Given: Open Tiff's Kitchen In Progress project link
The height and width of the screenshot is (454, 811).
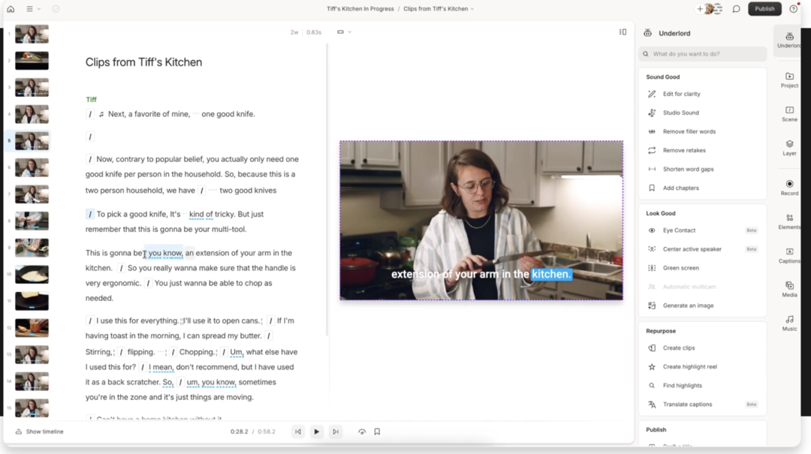Looking at the screenshot, I should pyautogui.click(x=360, y=9).
